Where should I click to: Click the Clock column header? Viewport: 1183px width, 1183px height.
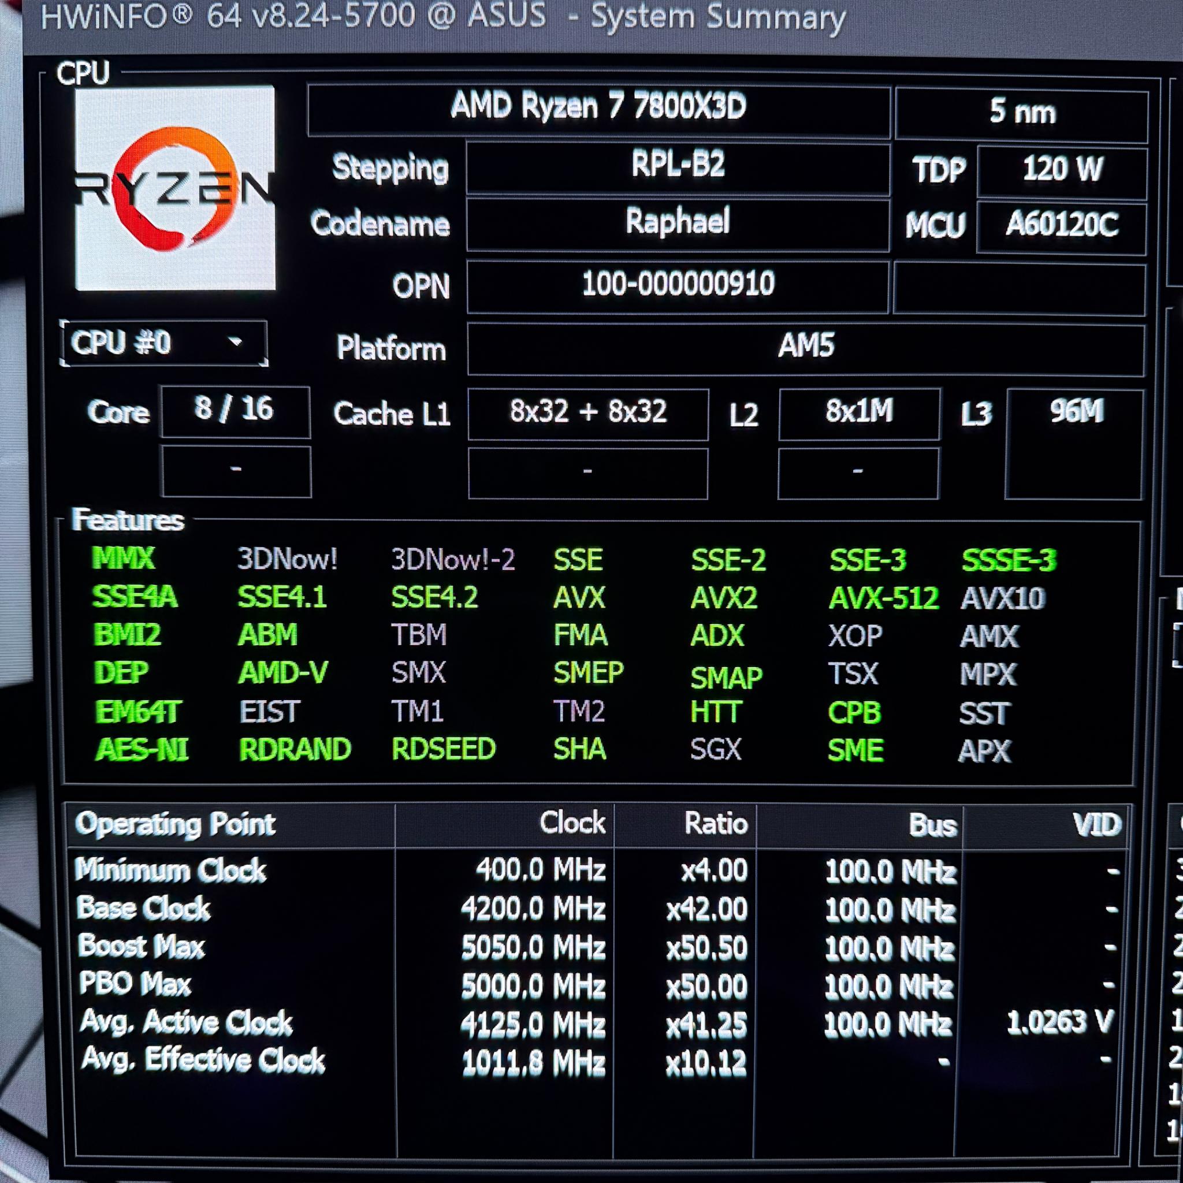[x=504, y=825]
